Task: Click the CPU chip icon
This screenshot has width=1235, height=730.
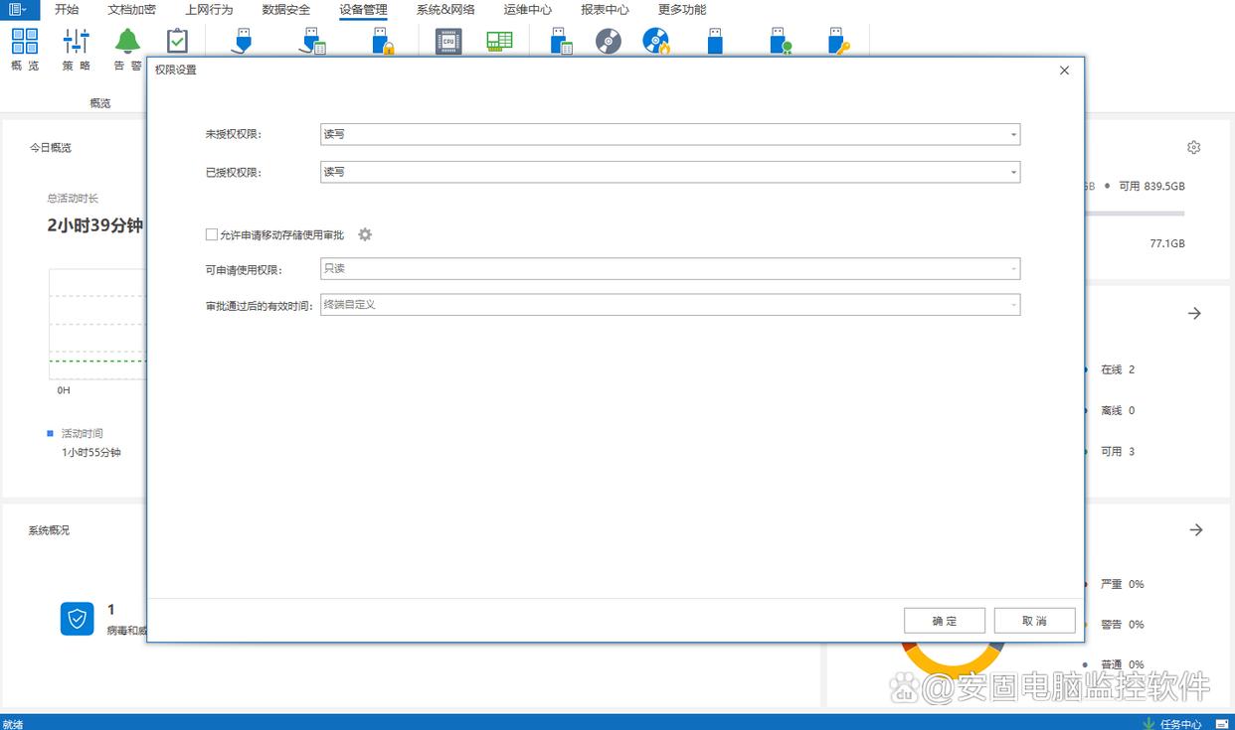Action: pyautogui.click(x=448, y=41)
